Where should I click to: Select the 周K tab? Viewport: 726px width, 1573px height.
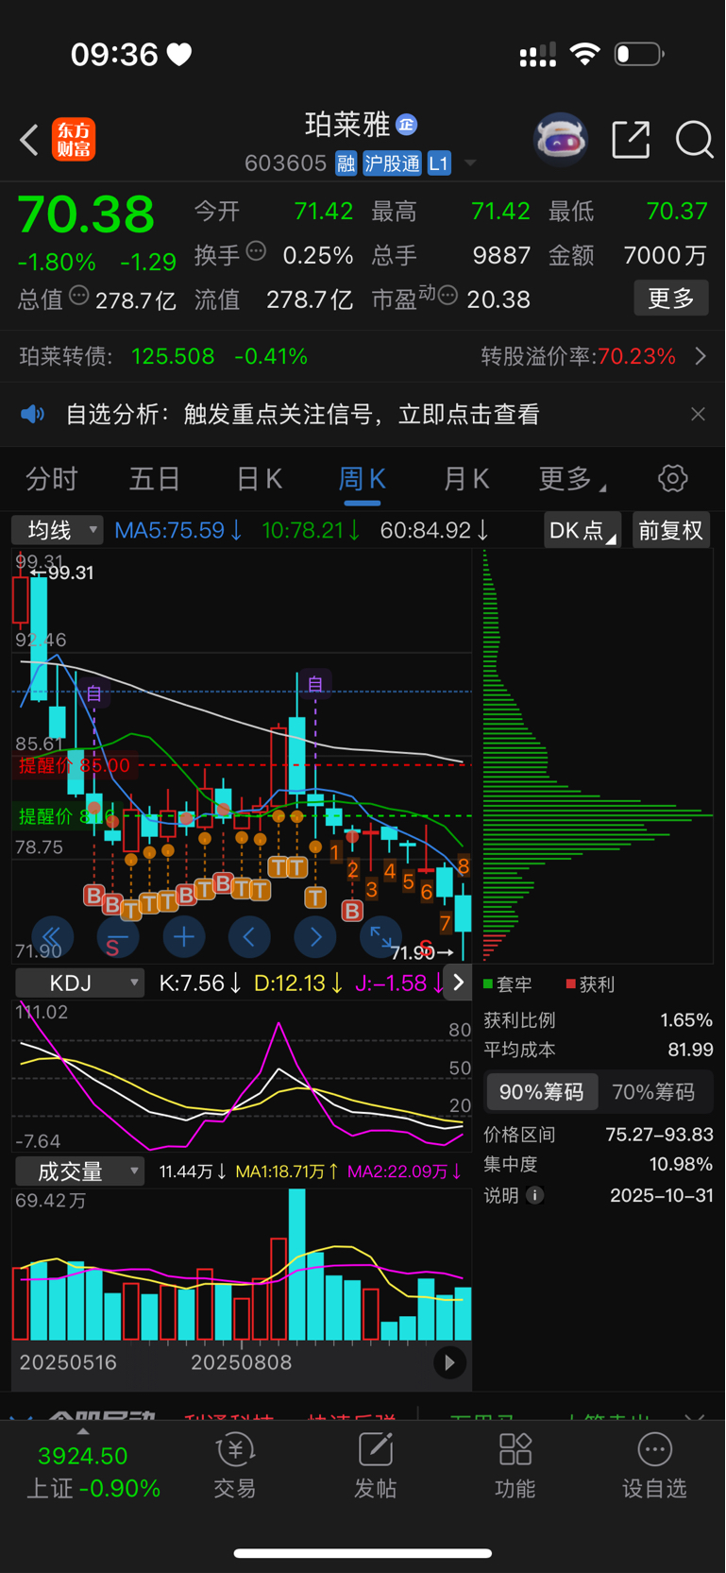[362, 479]
